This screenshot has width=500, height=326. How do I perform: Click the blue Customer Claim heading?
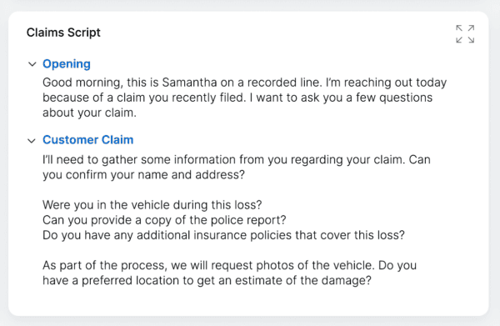click(88, 140)
